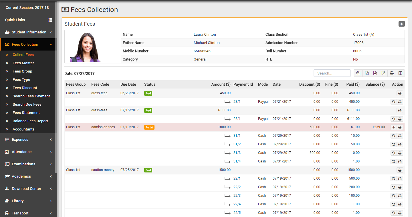Open the column visibility selector

coord(400,73)
